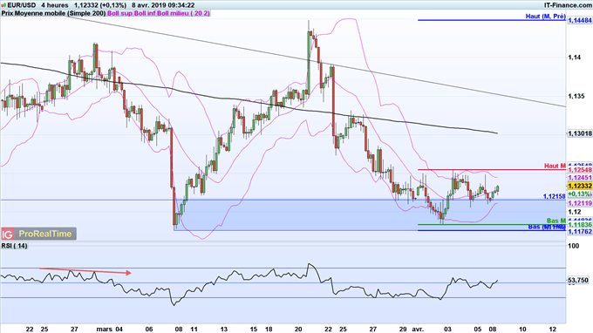This screenshot has width=593, height=333.
Task: Click the magenta 1,12451 Bollinger tag
Action: point(580,178)
